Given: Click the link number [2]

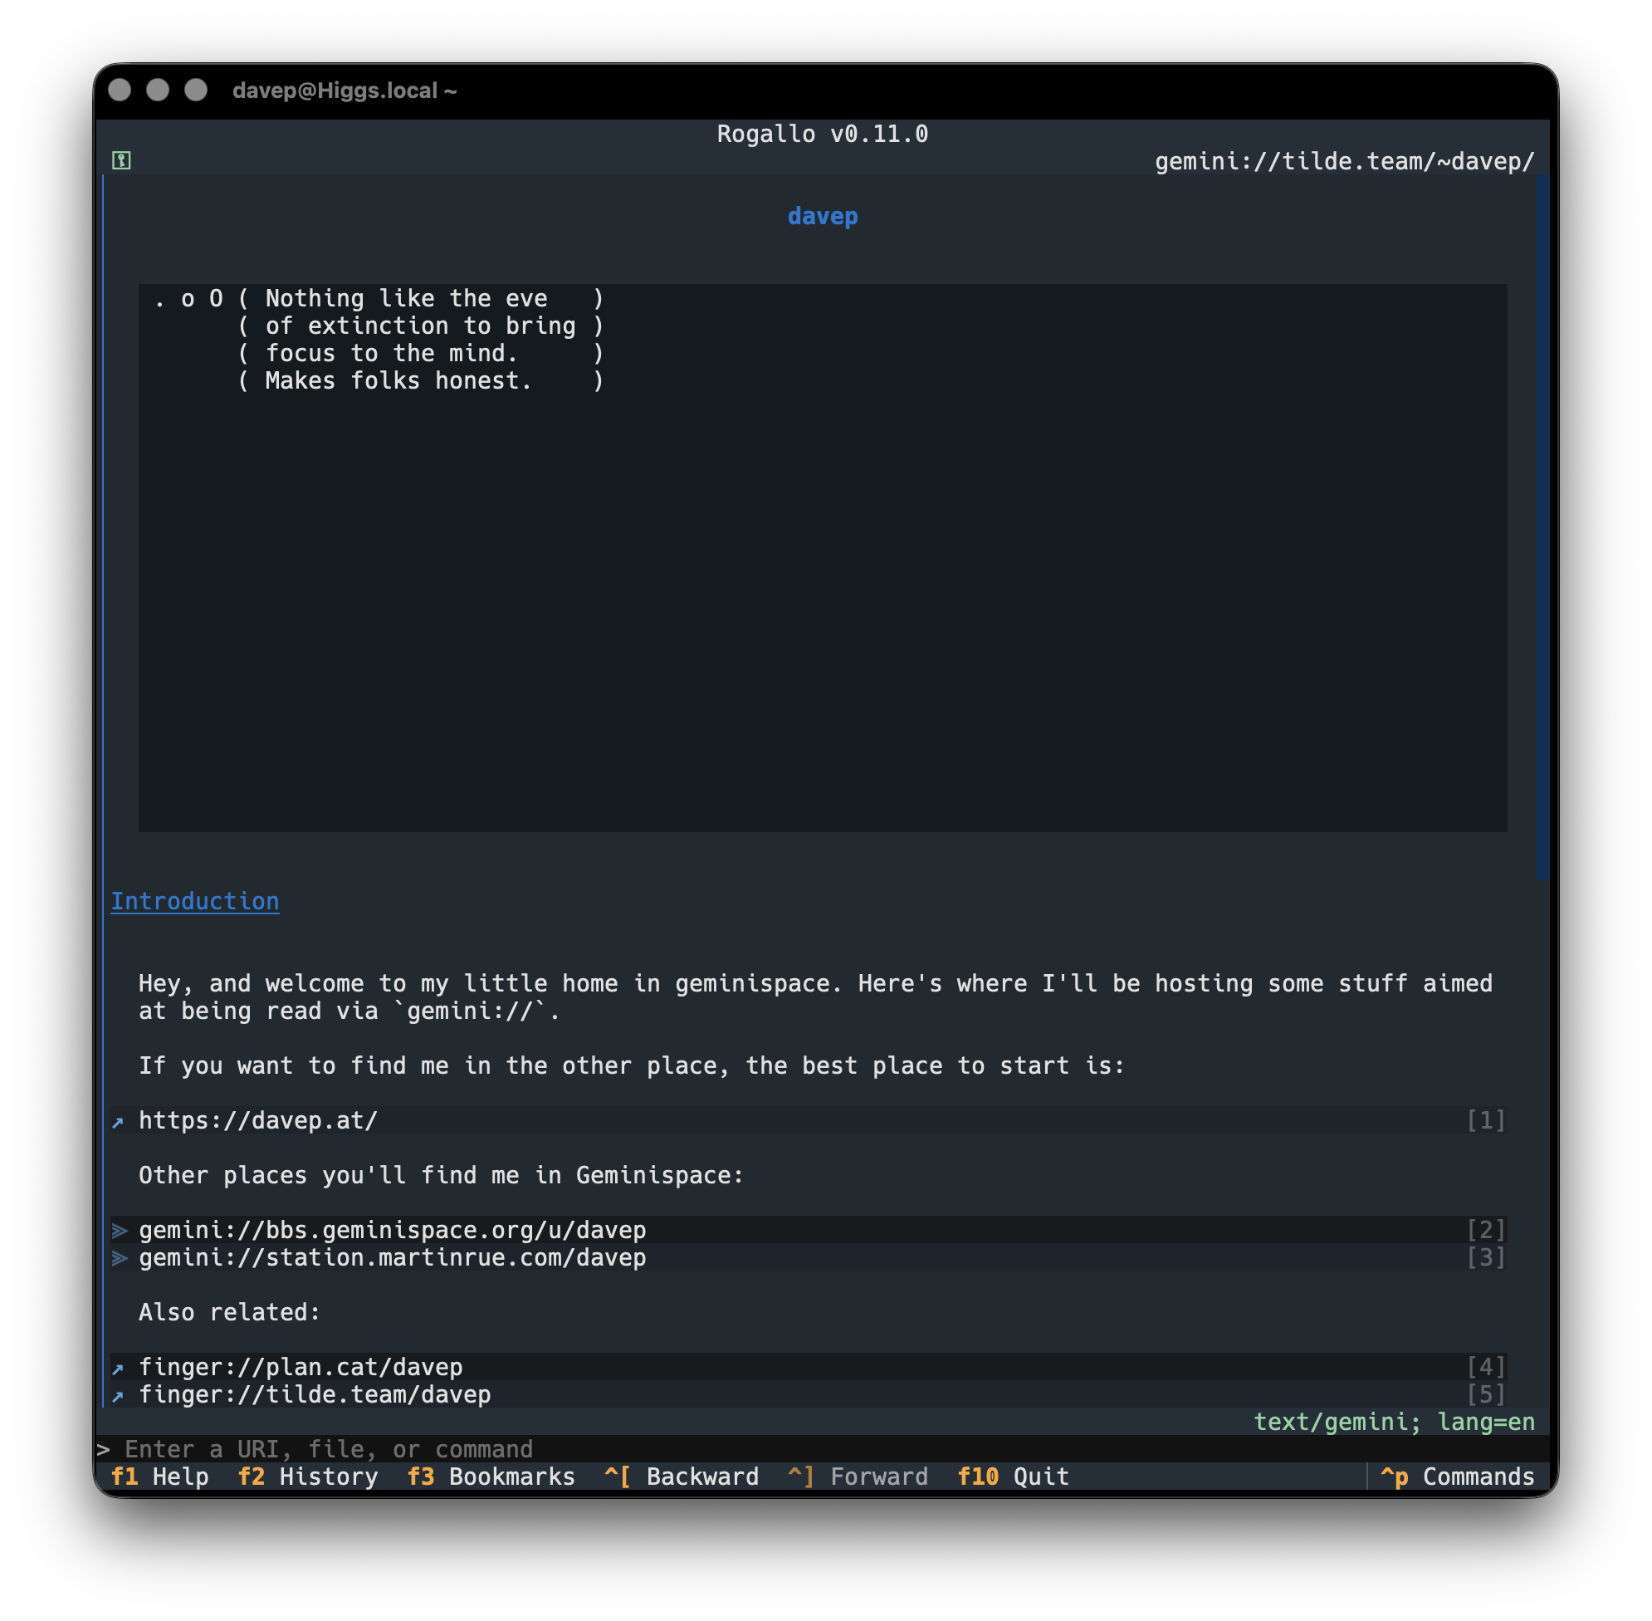Looking at the screenshot, I should tap(1486, 1230).
